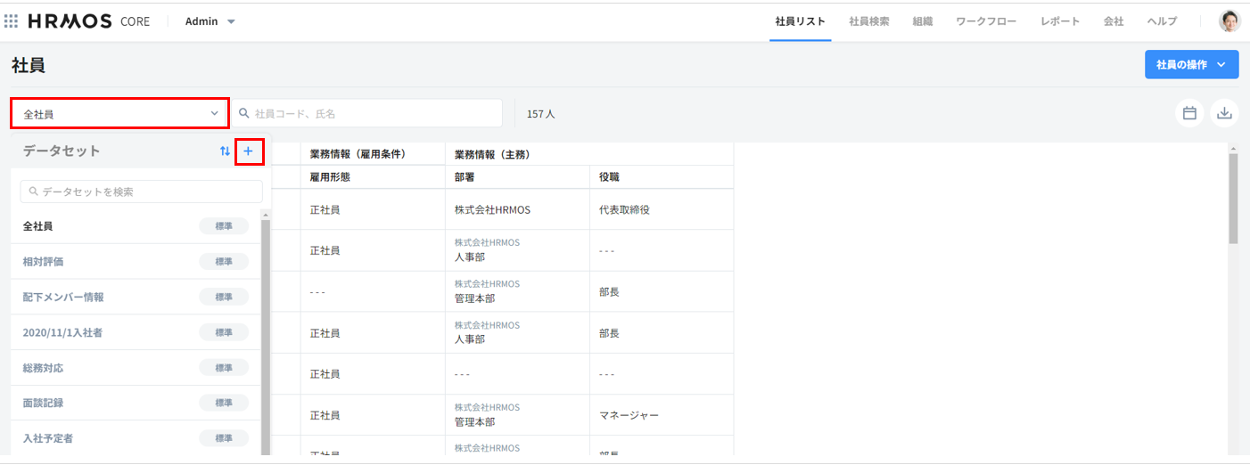Expand the 全社員 dataset dropdown
The height and width of the screenshot is (465, 1250).
click(119, 114)
